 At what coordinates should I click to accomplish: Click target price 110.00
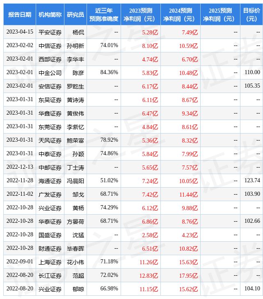pos(252,72)
